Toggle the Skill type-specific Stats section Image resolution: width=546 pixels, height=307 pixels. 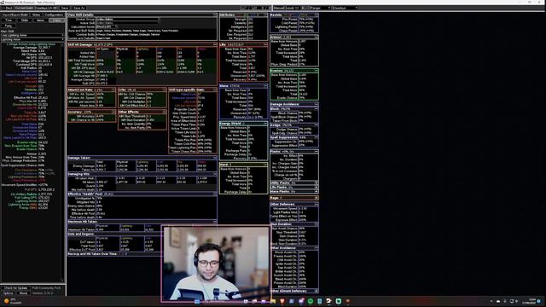[x=215, y=90]
